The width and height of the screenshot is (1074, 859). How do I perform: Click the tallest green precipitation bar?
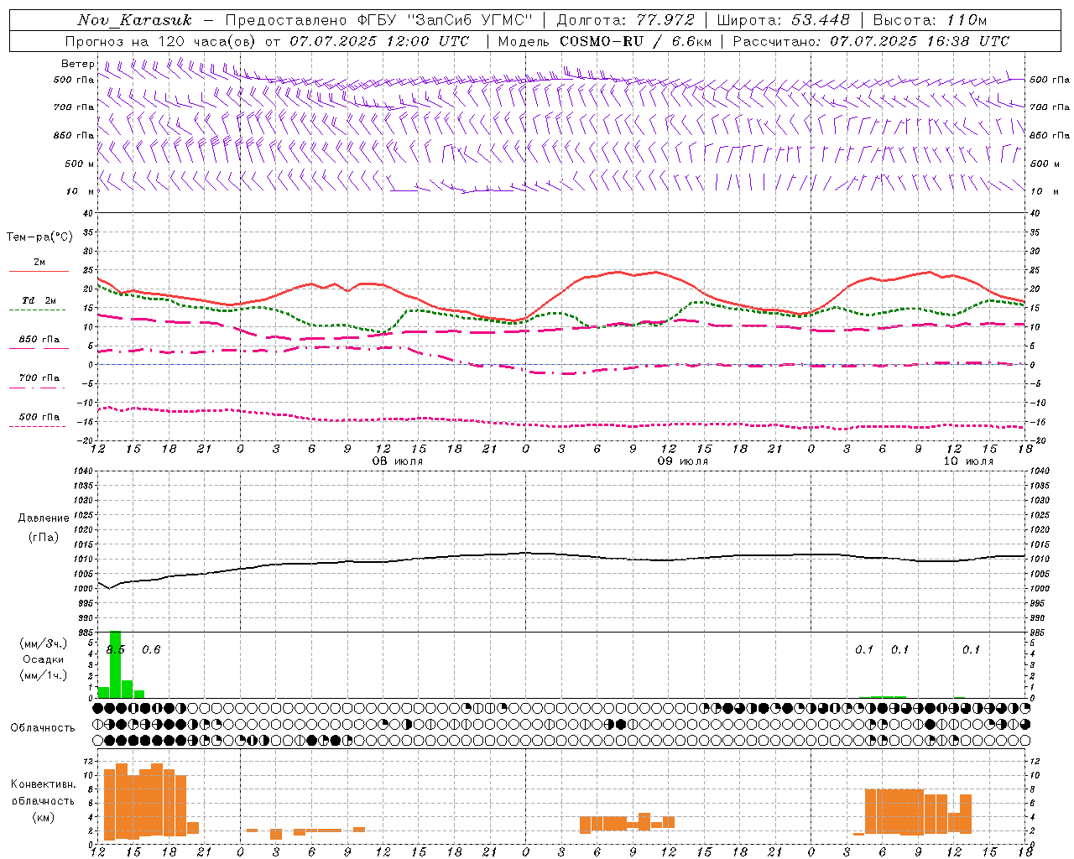(116, 664)
